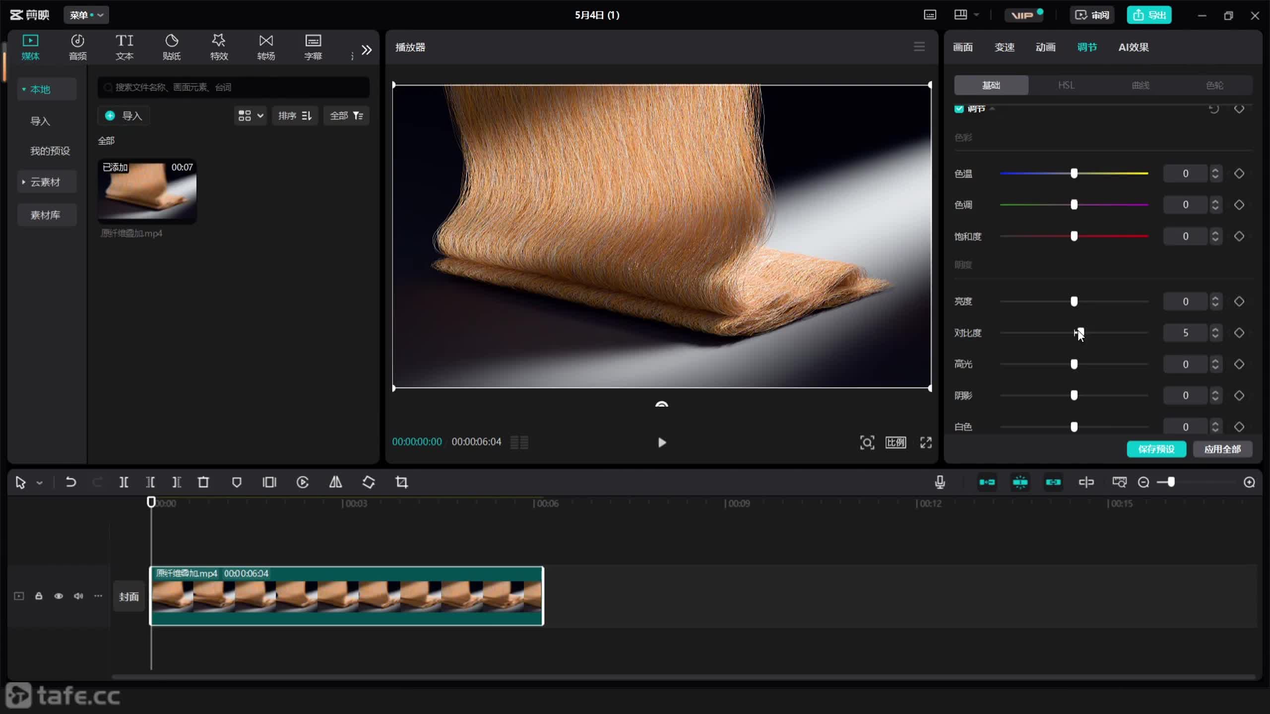Open the layout dropdown arrow in title bar
Screen dimensions: 1270x714
pyautogui.click(x=976, y=15)
